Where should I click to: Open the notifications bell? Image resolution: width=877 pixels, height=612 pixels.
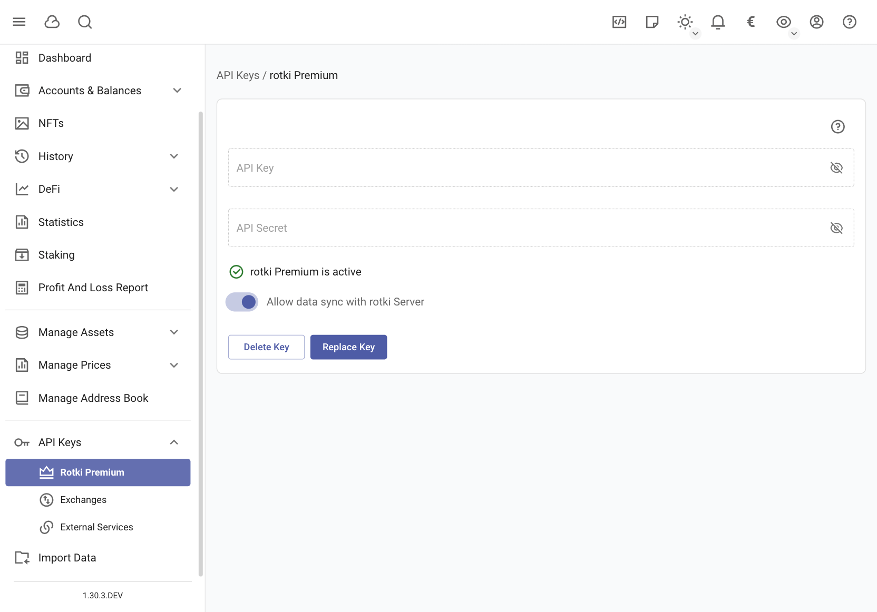[718, 22]
